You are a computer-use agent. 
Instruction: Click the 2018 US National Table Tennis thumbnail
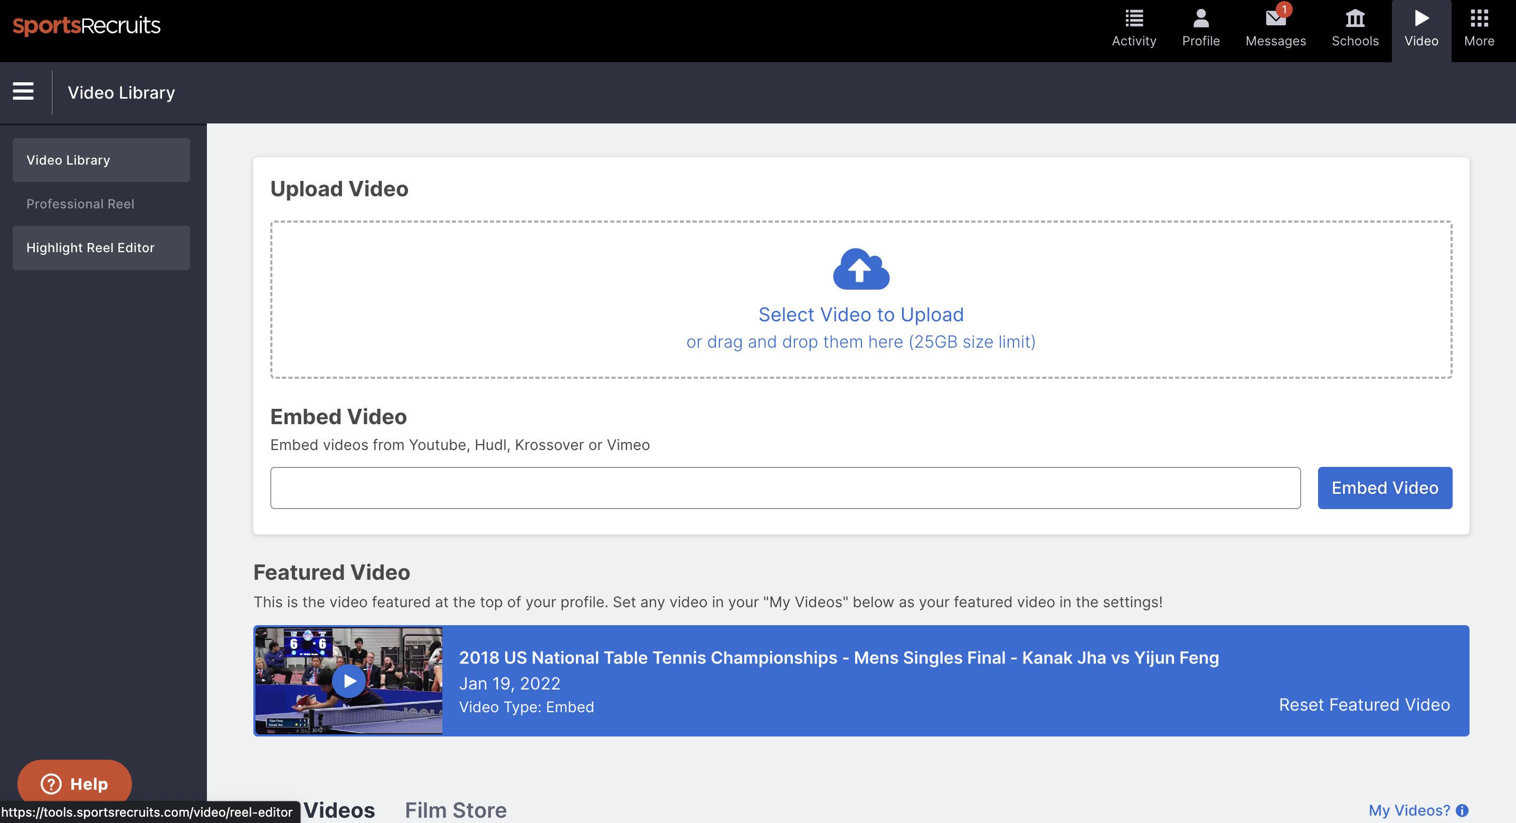coord(349,681)
